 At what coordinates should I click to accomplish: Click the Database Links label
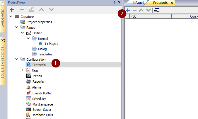coord(42,115)
